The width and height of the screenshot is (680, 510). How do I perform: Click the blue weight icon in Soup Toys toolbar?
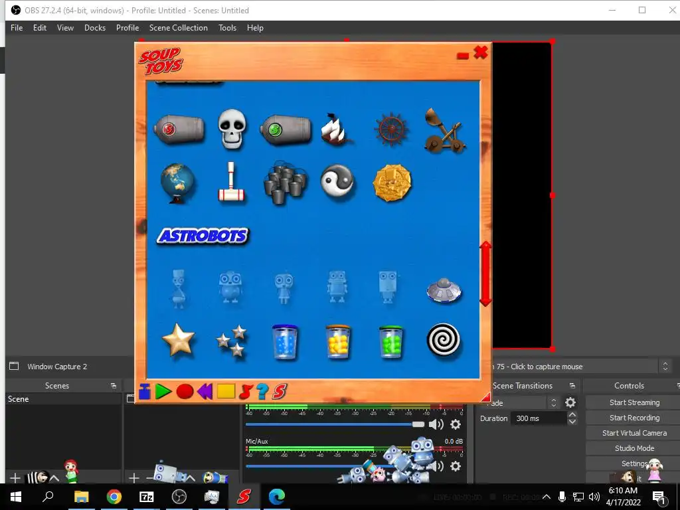coord(144,392)
